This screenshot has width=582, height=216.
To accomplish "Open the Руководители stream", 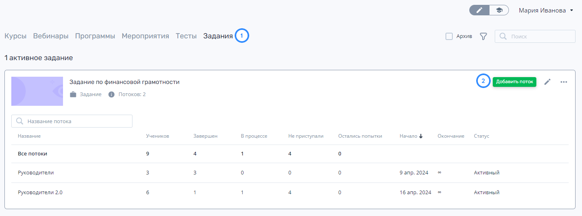I will coord(290,173).
